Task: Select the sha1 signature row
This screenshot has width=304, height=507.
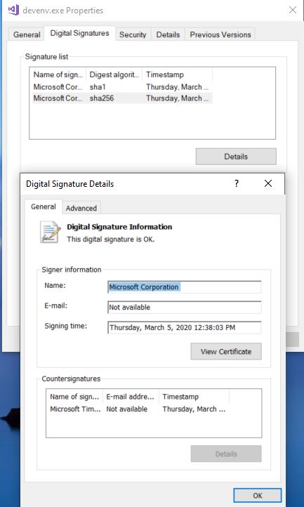Action: coord(122,87)
